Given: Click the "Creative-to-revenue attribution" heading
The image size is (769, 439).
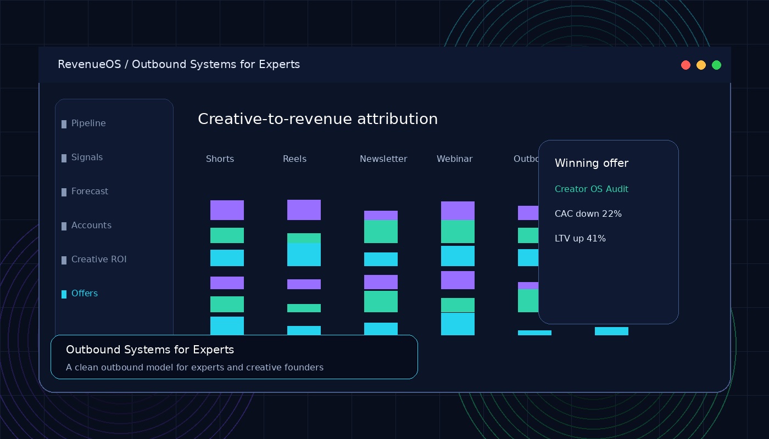Looking at the screenshot, I should pos(318,119).
